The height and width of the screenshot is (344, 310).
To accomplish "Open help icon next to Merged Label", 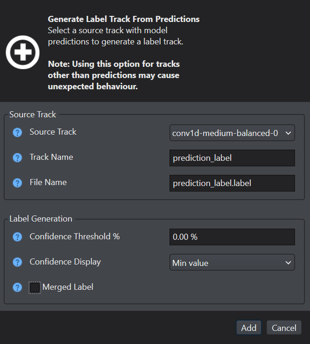I will [x=17, y=287].
